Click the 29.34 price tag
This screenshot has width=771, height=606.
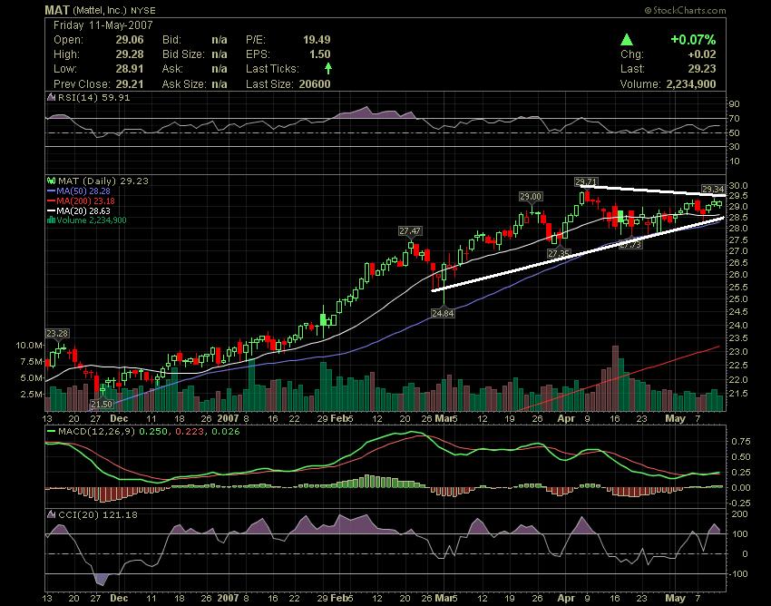(x=712, y=189)
